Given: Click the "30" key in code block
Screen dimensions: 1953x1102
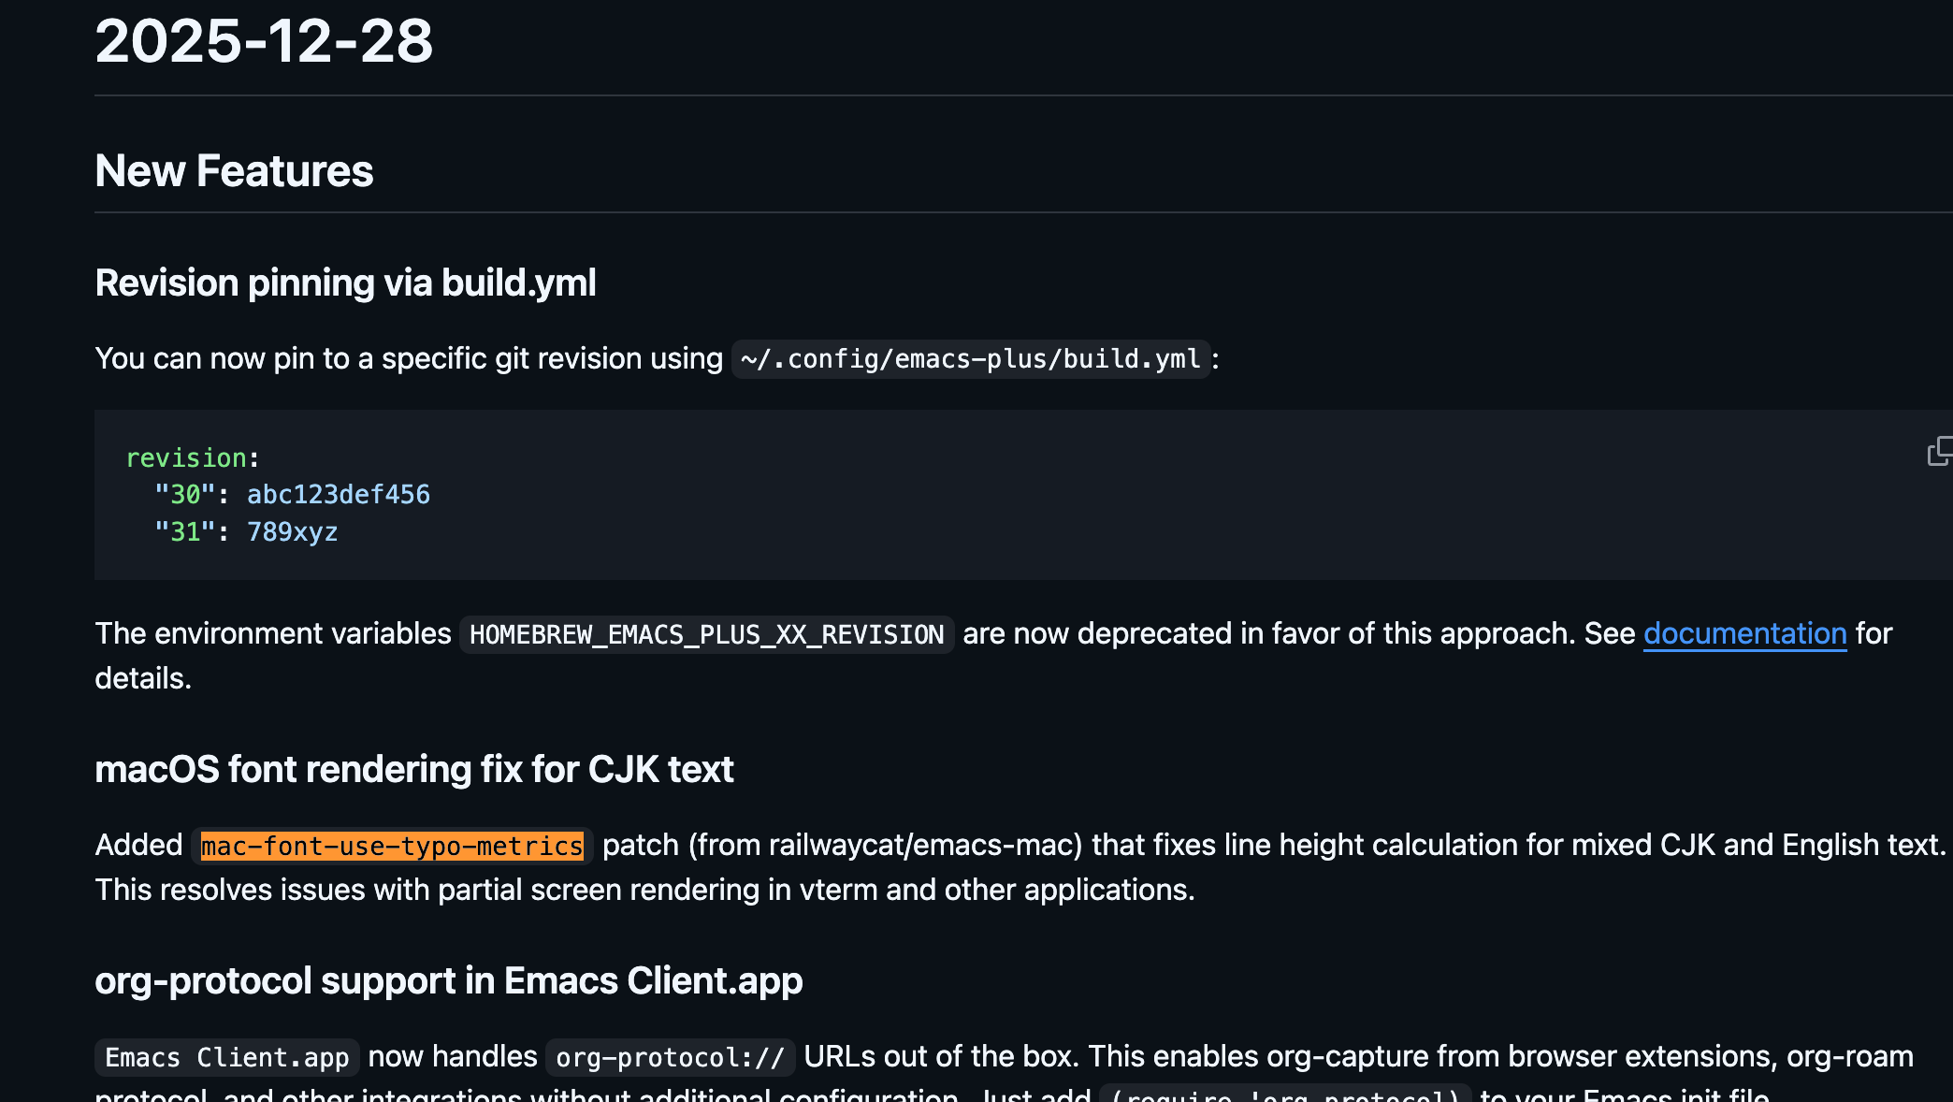Looking at the screenshot, I should 184,495.
